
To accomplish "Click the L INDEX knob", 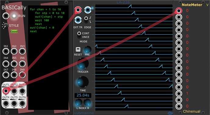I will [79, 103].
